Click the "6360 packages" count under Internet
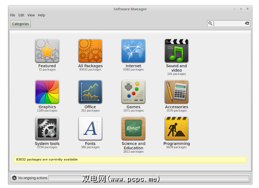This screenshot has width=259, height=188. pyautogui.click(x=133, y=70)
